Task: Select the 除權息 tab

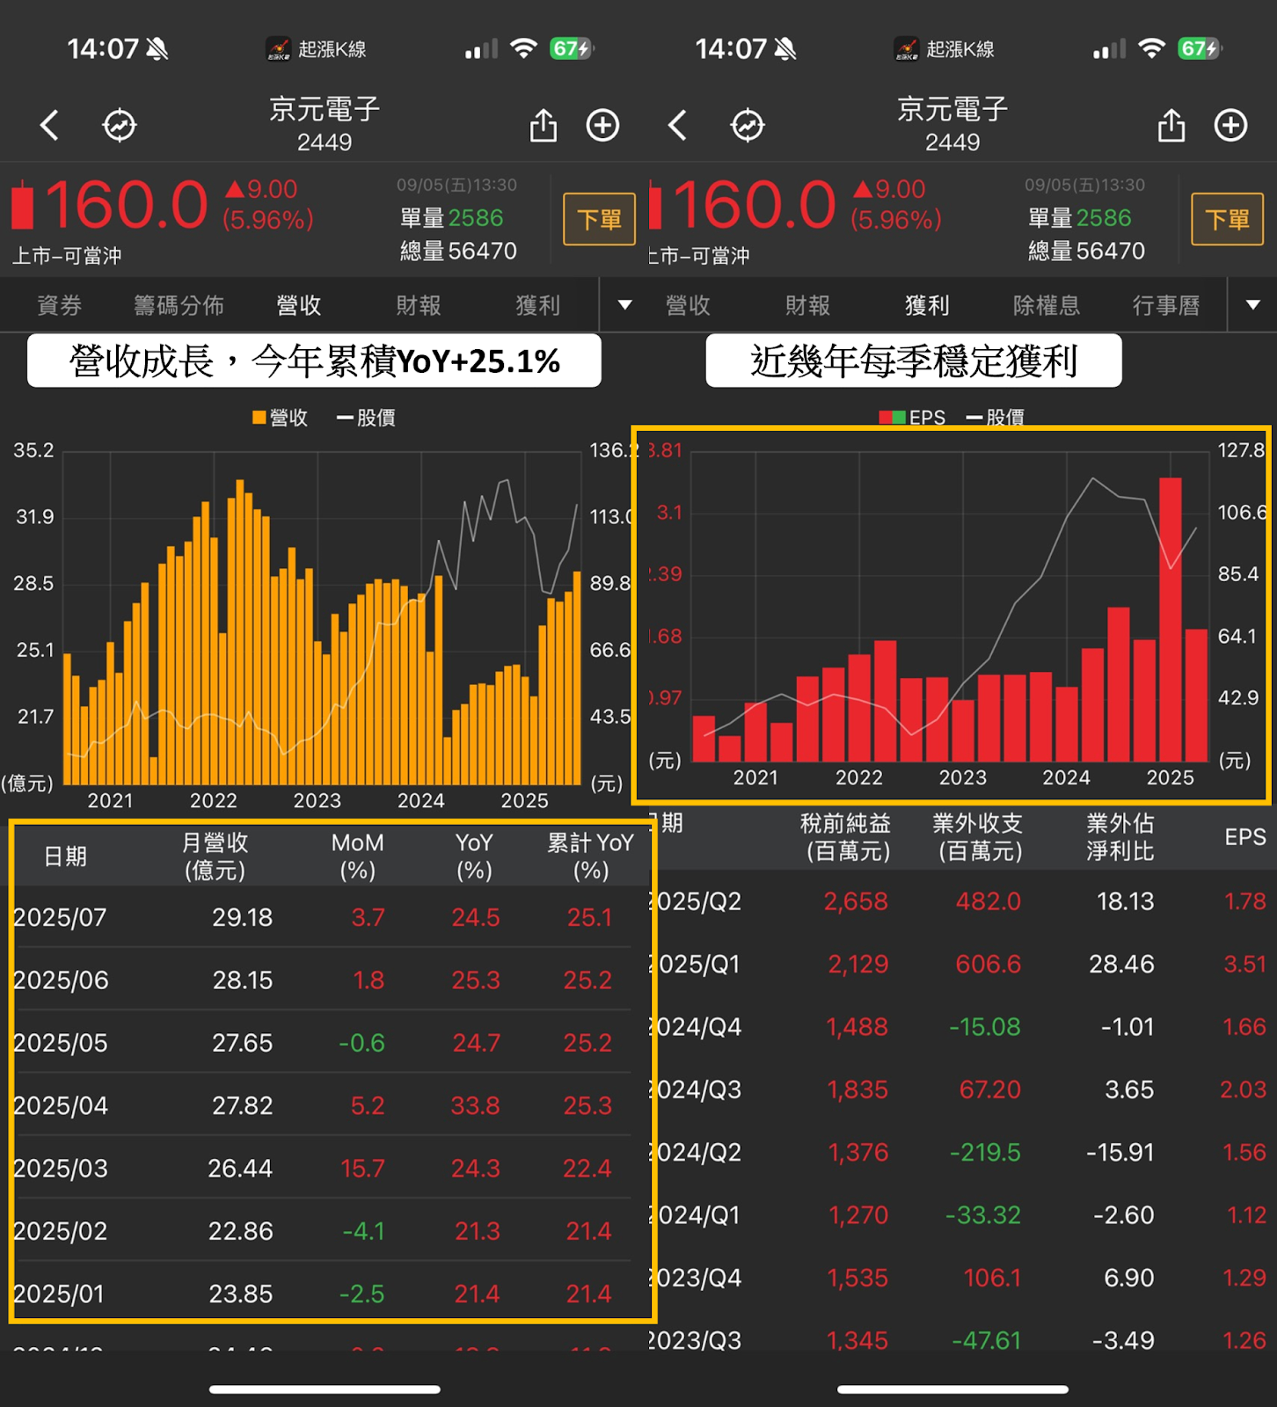Action: tap(1046, 305)
